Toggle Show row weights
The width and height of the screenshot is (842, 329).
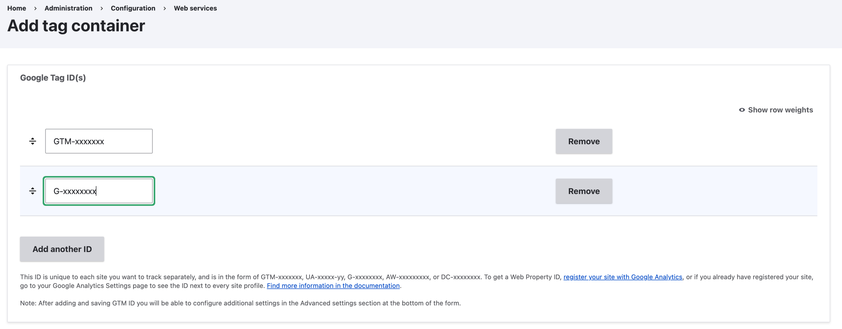click(x=776, y=110)
